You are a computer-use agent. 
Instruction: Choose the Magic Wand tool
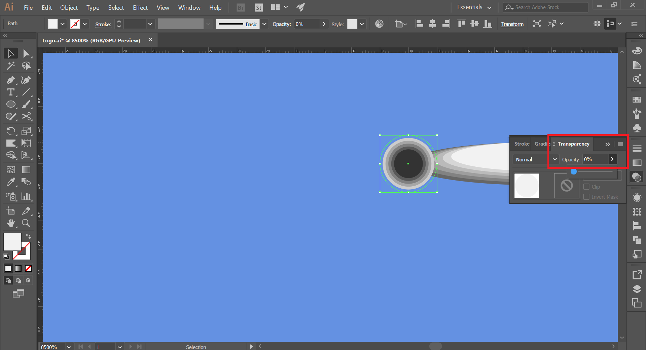pyautogui.click(x=11, y=66)
